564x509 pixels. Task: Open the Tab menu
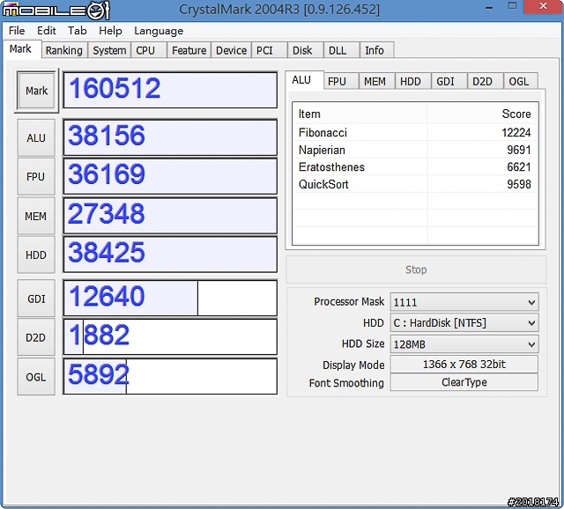[78, 31]
